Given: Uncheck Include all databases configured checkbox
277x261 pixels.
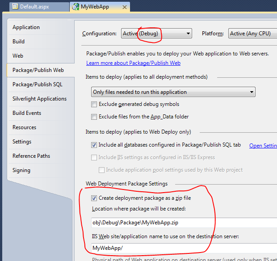Looking at the screenshot, I should 94,145.
